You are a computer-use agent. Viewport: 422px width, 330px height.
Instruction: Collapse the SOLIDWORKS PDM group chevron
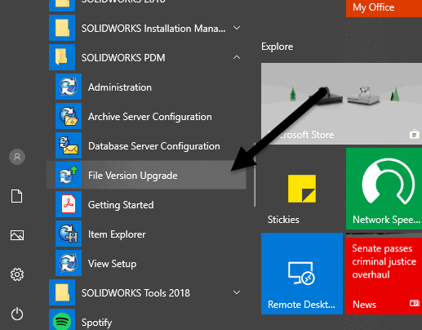237,57
